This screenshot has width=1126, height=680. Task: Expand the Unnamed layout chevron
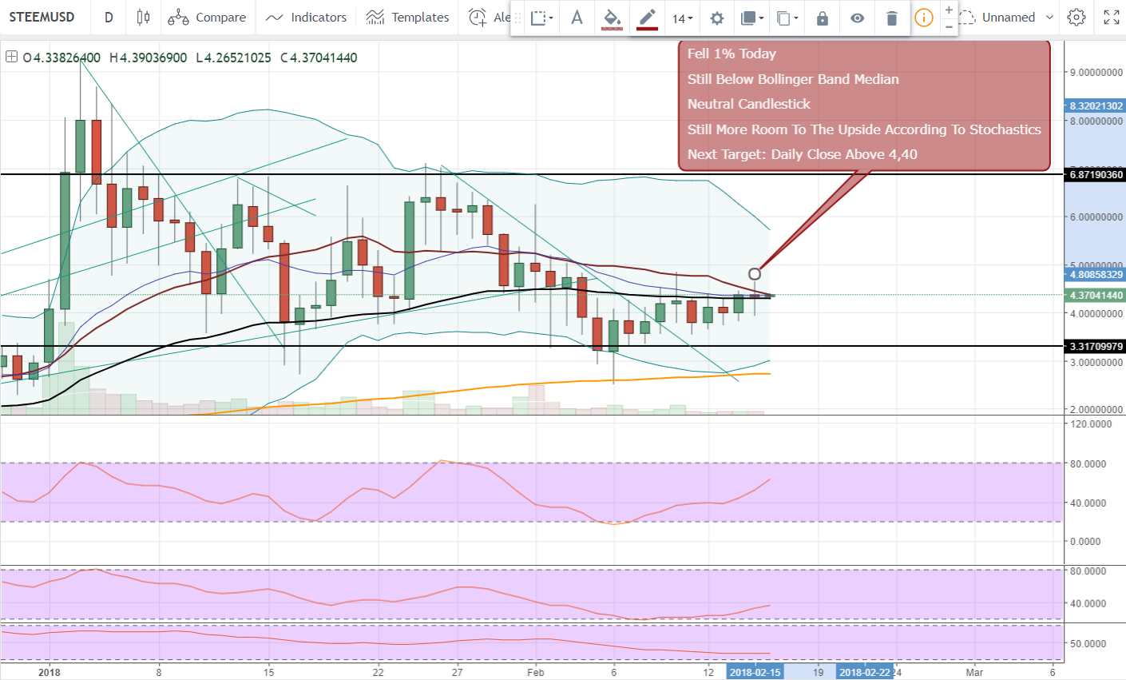point(1049,18)
